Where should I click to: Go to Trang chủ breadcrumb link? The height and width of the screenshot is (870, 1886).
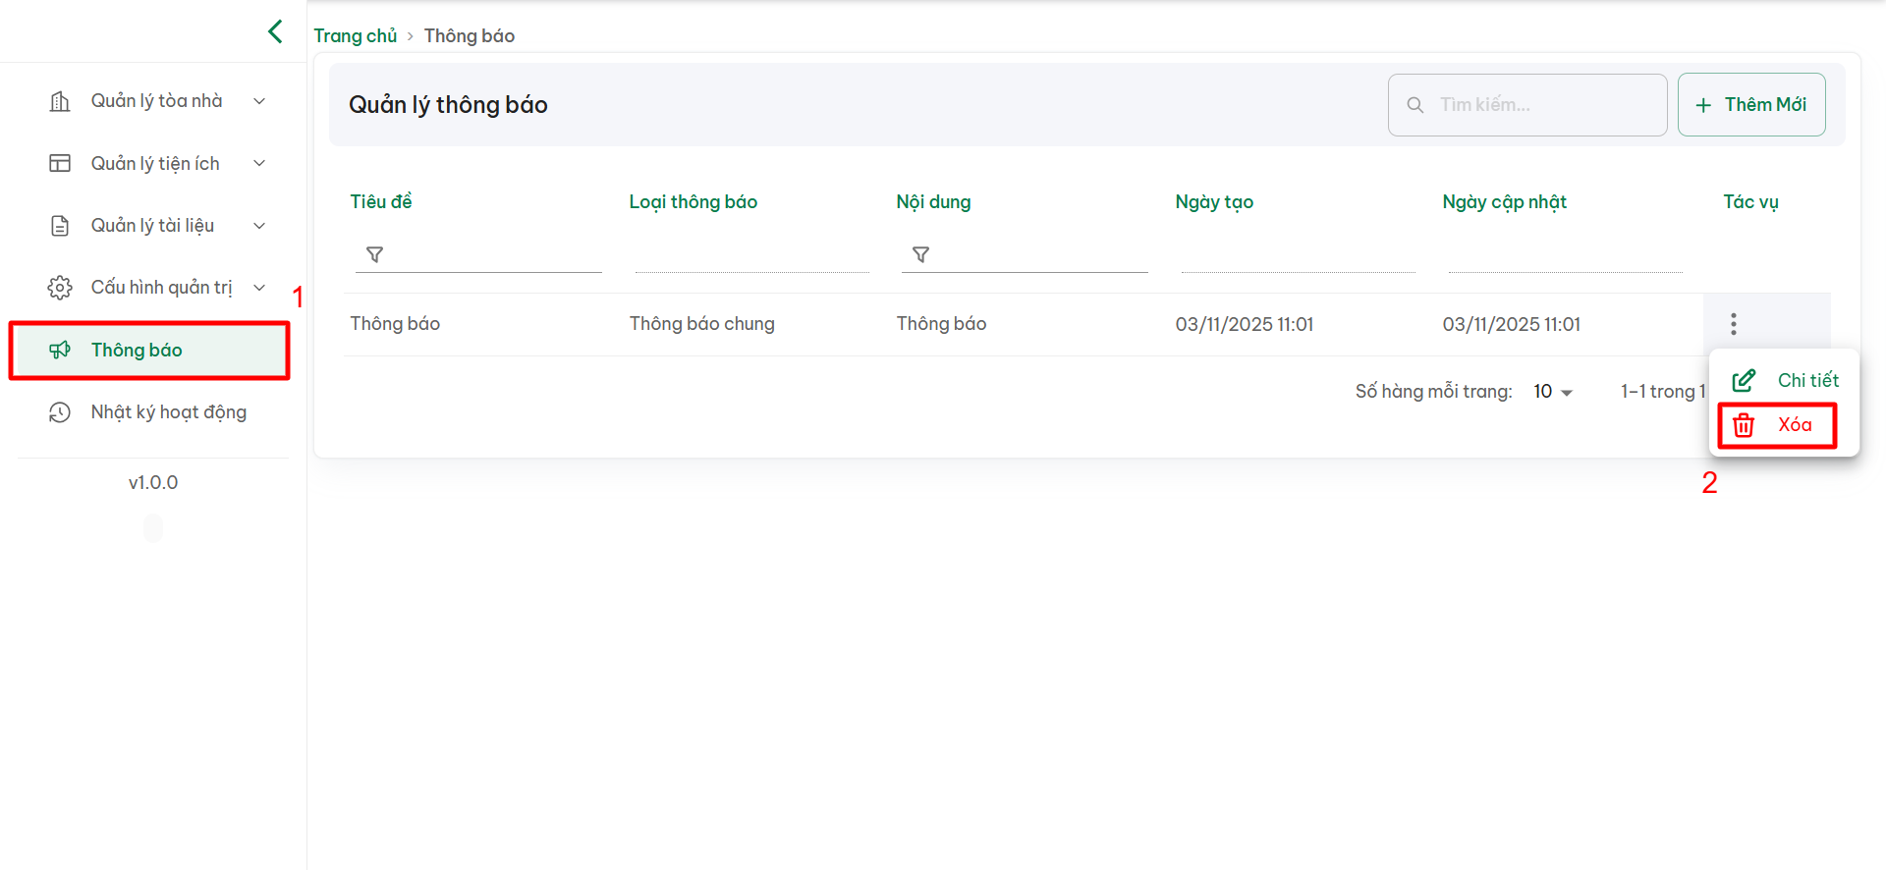(355, 36)
